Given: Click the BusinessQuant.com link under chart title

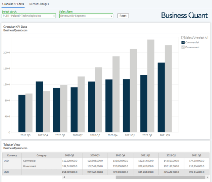Looking at the screenshot, I should [x=15, y=30].
